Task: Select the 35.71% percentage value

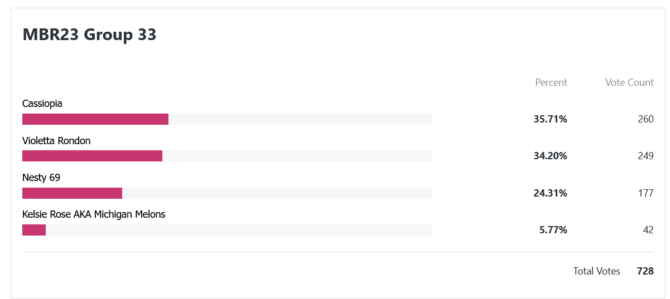Action: 550,119
